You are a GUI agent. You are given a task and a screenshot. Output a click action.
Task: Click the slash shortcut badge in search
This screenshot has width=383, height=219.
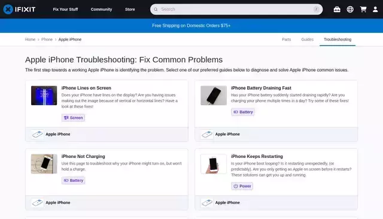tap(316, 10)
